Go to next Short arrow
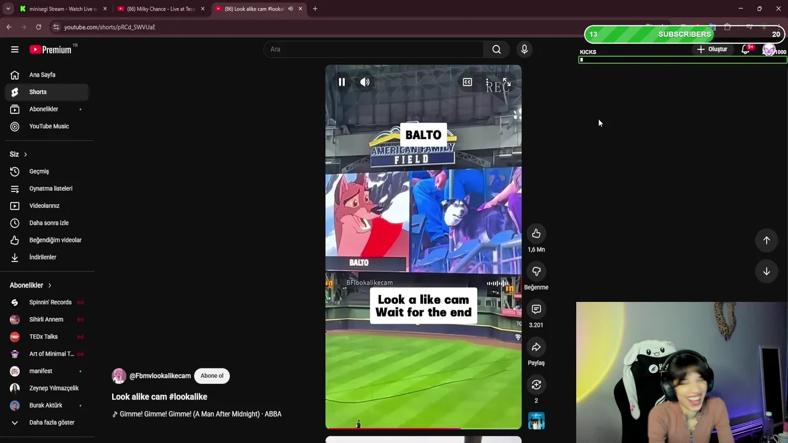Viewport: 788px width, 443px height. coord(766,271)
